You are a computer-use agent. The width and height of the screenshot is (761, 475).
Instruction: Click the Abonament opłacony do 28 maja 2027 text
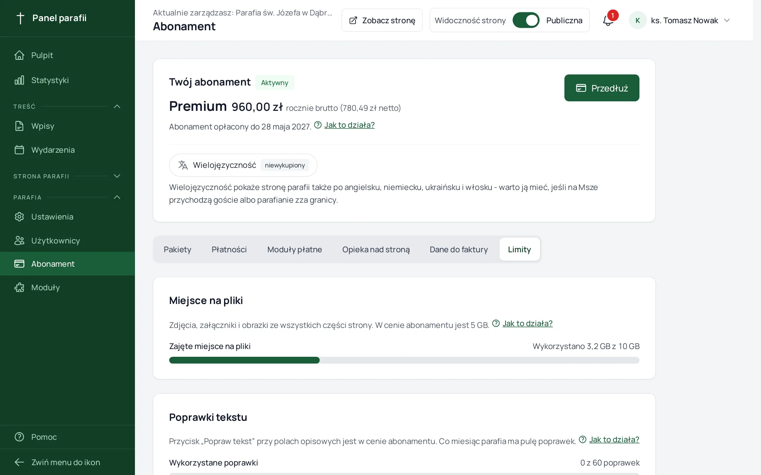(x=240, y=127)
